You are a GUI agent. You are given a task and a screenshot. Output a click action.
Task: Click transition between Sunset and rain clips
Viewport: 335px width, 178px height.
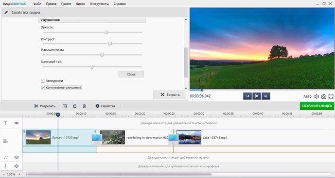[x=97, y=139]
